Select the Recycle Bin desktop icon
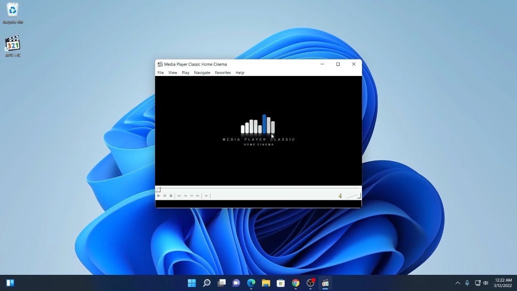517x291 pixels. (13, 13)
